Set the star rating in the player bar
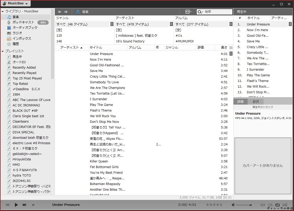 [x=214, y=205]
